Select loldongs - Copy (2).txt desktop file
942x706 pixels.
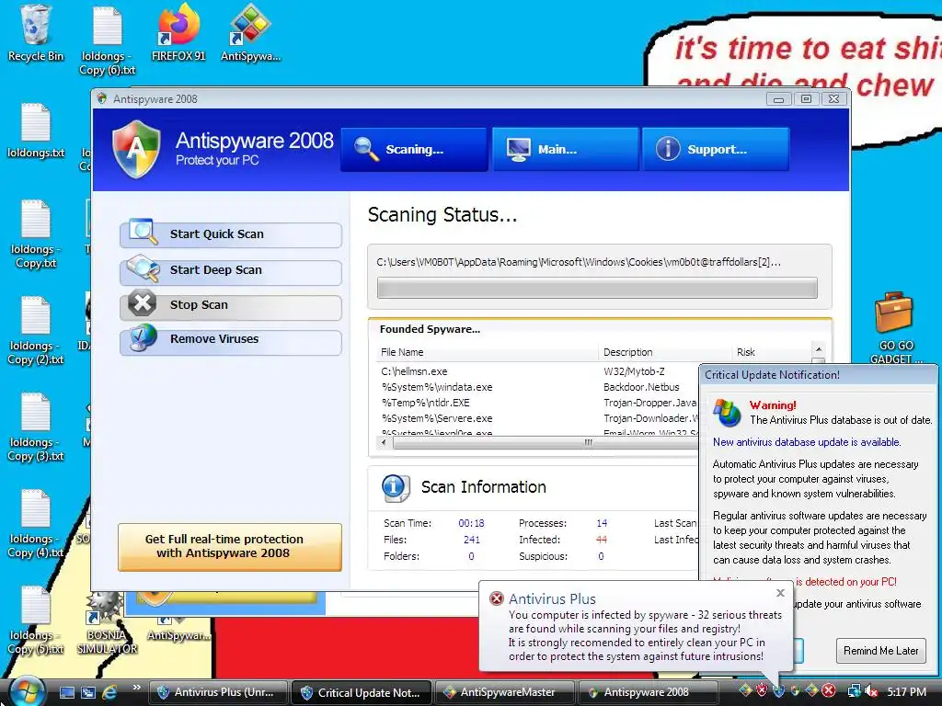[36, 330]
